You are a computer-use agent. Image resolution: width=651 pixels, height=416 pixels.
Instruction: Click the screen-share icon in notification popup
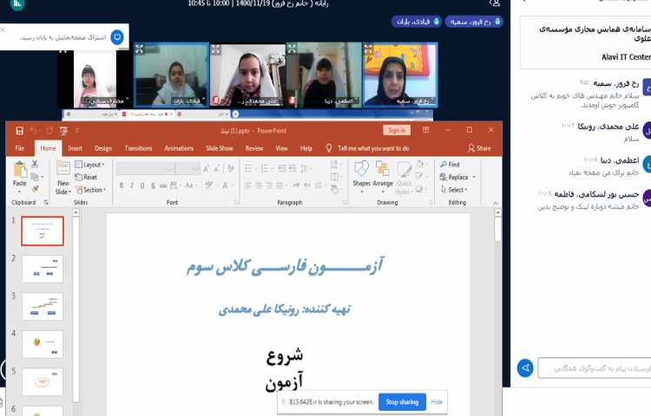pos(117,37)
